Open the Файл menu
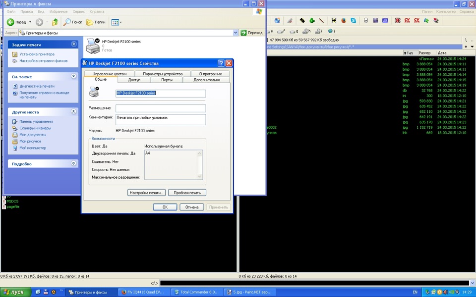The width and height of the screenshot is (476, 297). click(11, 11)
